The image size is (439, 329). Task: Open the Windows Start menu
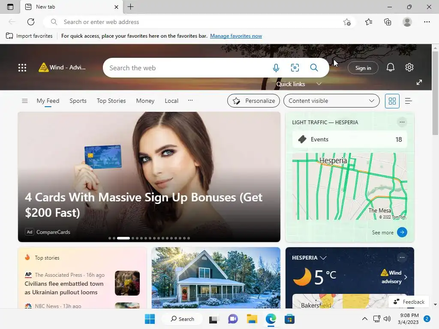pyautogui.click(x=150, y=319)
